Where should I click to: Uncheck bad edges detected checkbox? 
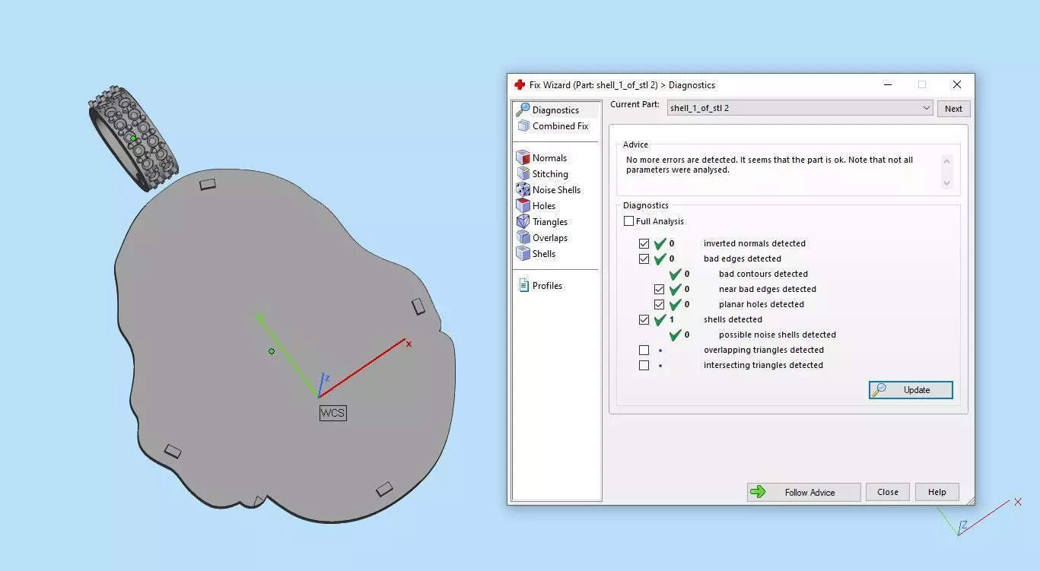point(644,259)
